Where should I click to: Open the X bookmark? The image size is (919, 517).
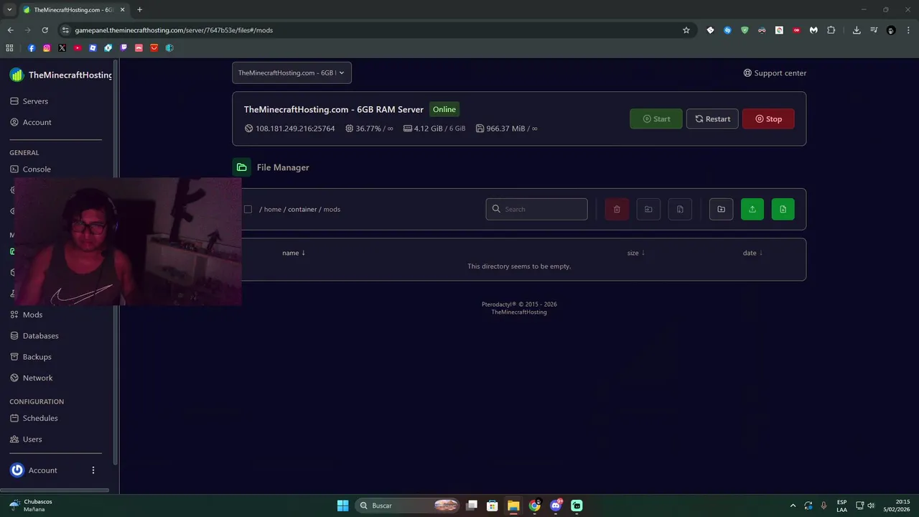pos(62,48)
